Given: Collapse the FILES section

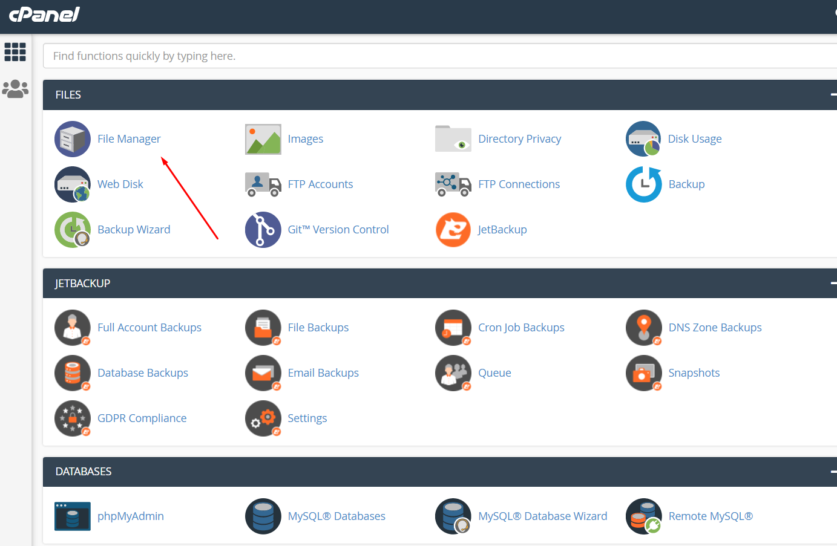Looking at the screenshot, I should click(833, 95).
